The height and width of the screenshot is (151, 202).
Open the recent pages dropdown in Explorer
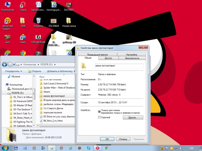pos(14,64)
